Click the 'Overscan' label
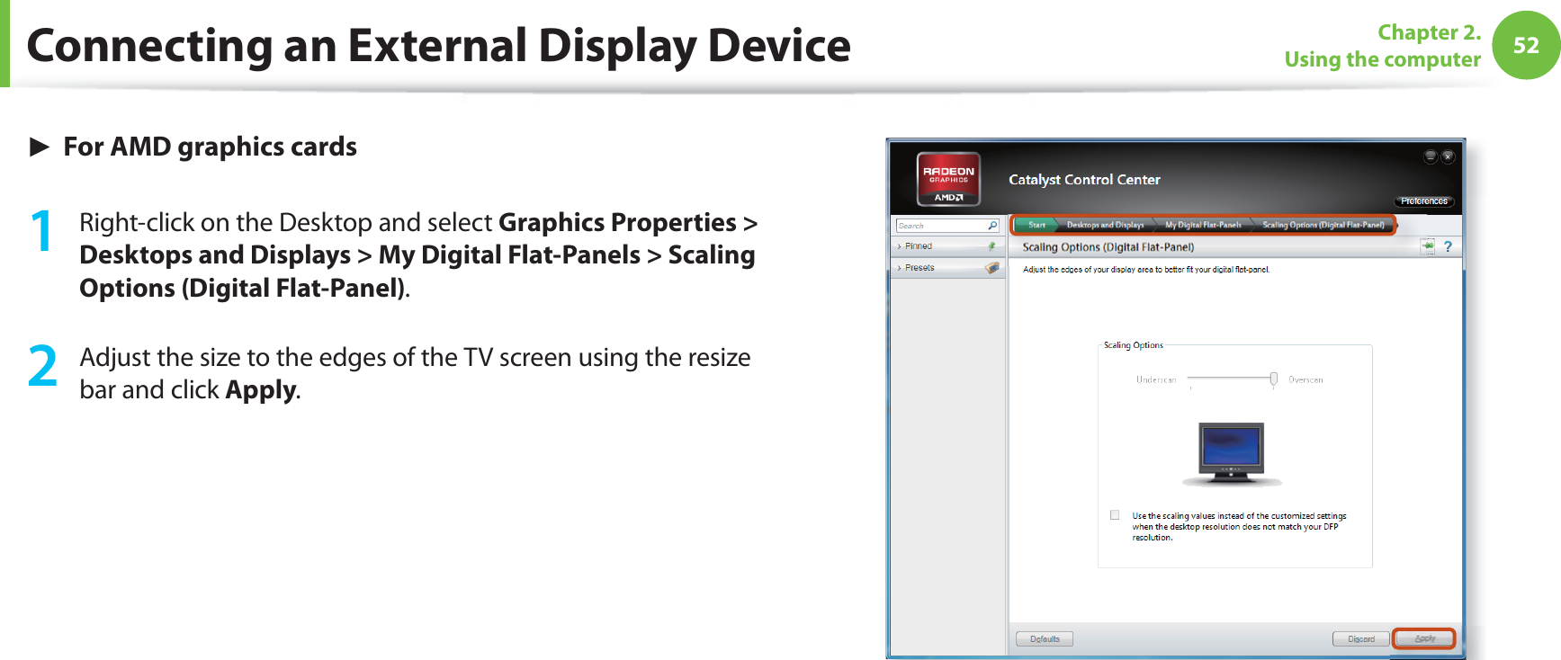Viewport: 1561px width, 660px height. click(1305, 380)
